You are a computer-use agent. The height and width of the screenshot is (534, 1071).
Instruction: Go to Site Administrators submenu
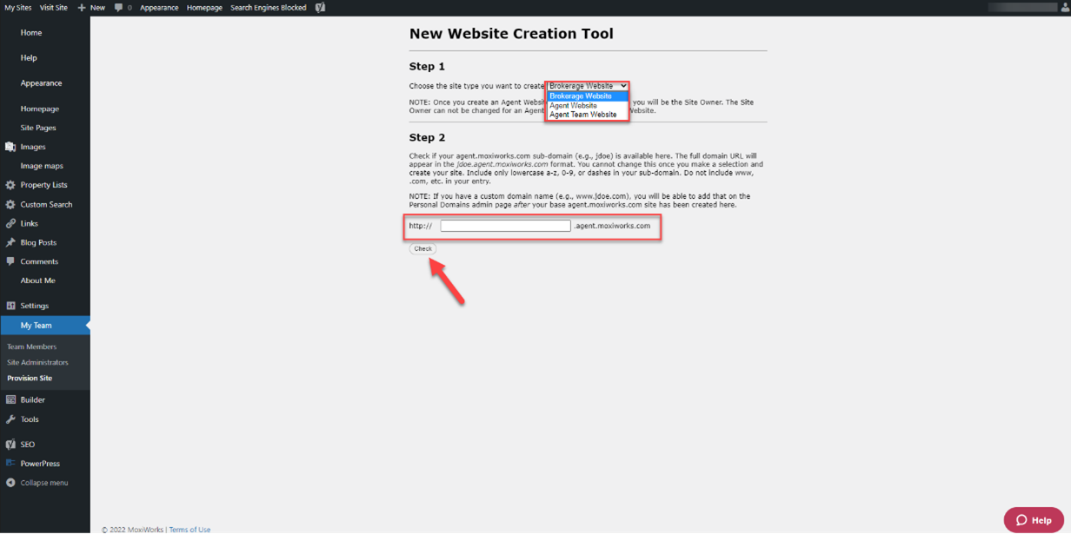[37, 362]
